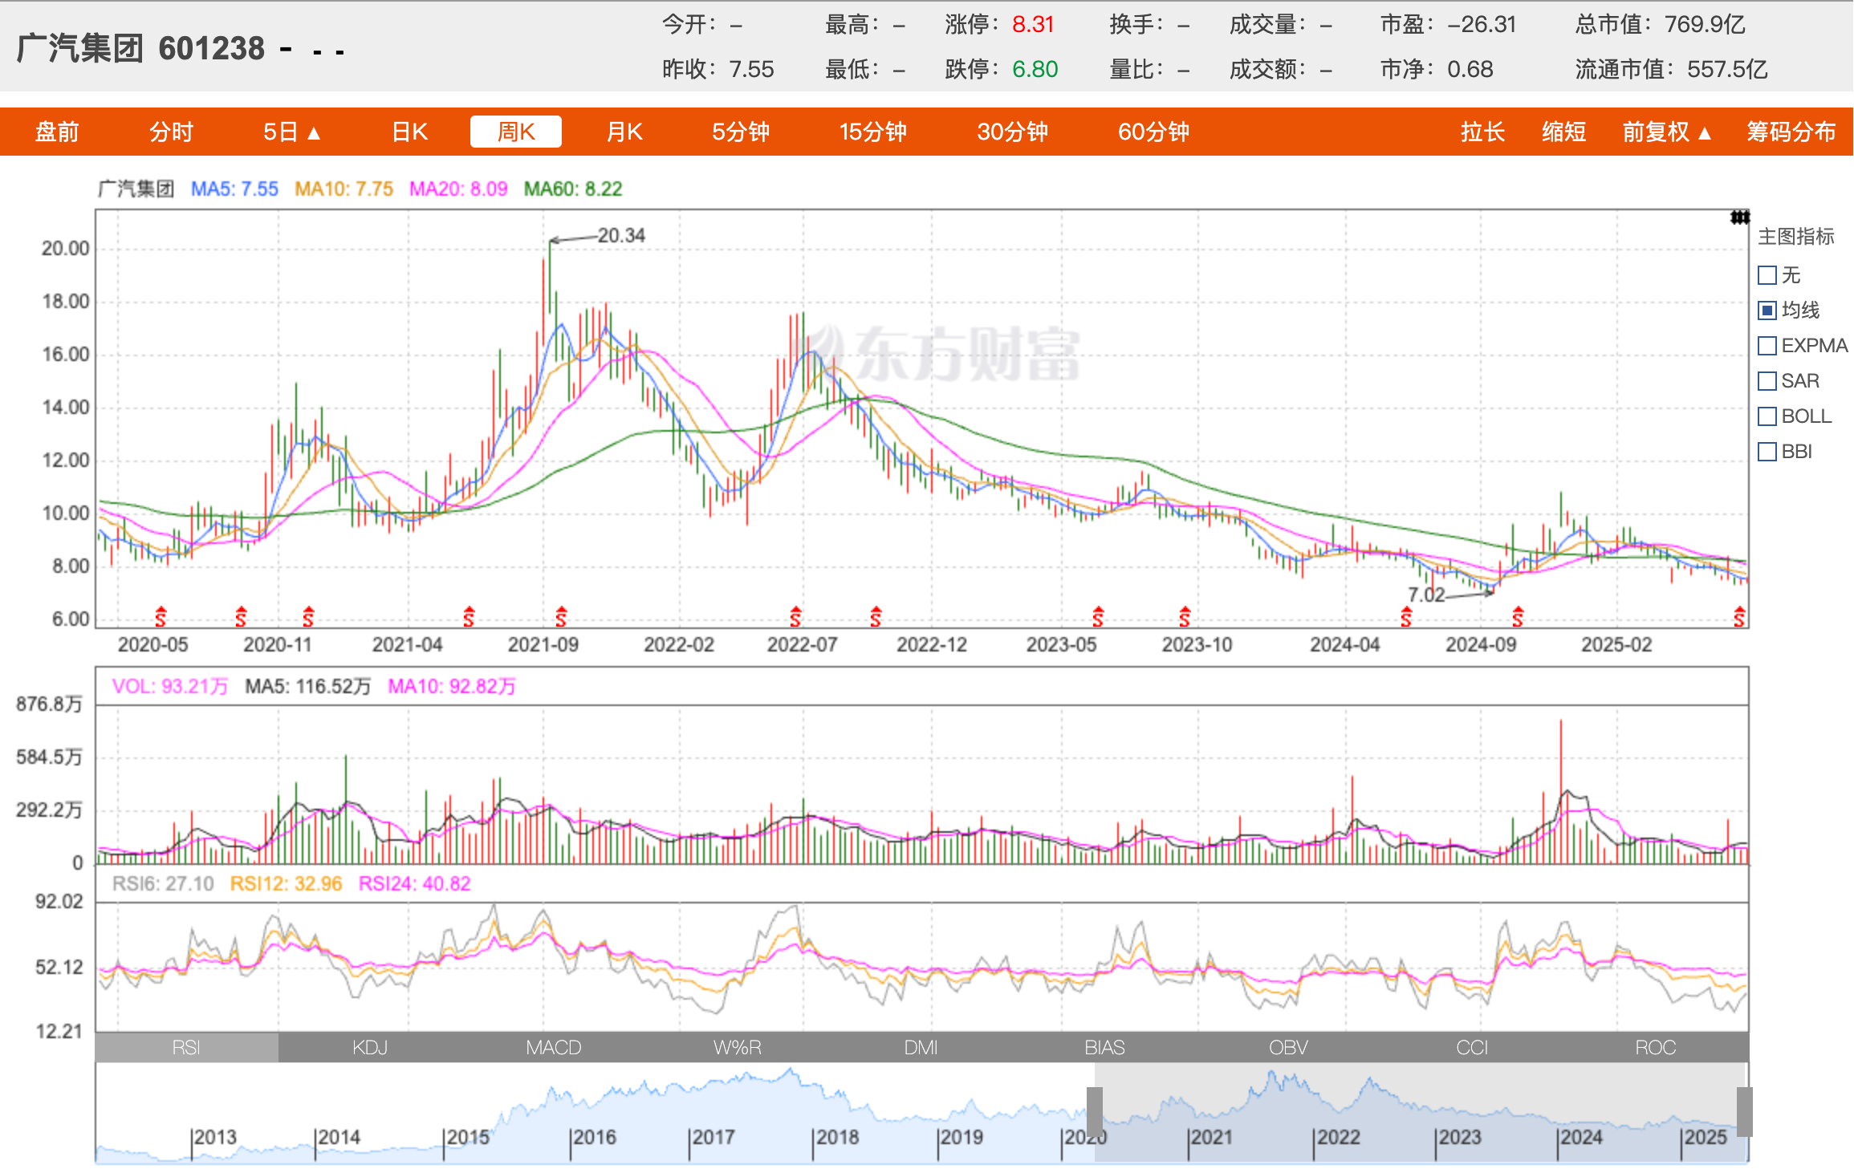Select the W%R indicator tab
The width and height of the screenshot is (1854, 1173).
[738, 1047]
